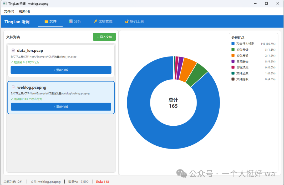Click the file icon beside data_len.pcap
284x185 pixels.
coord(13,50)
